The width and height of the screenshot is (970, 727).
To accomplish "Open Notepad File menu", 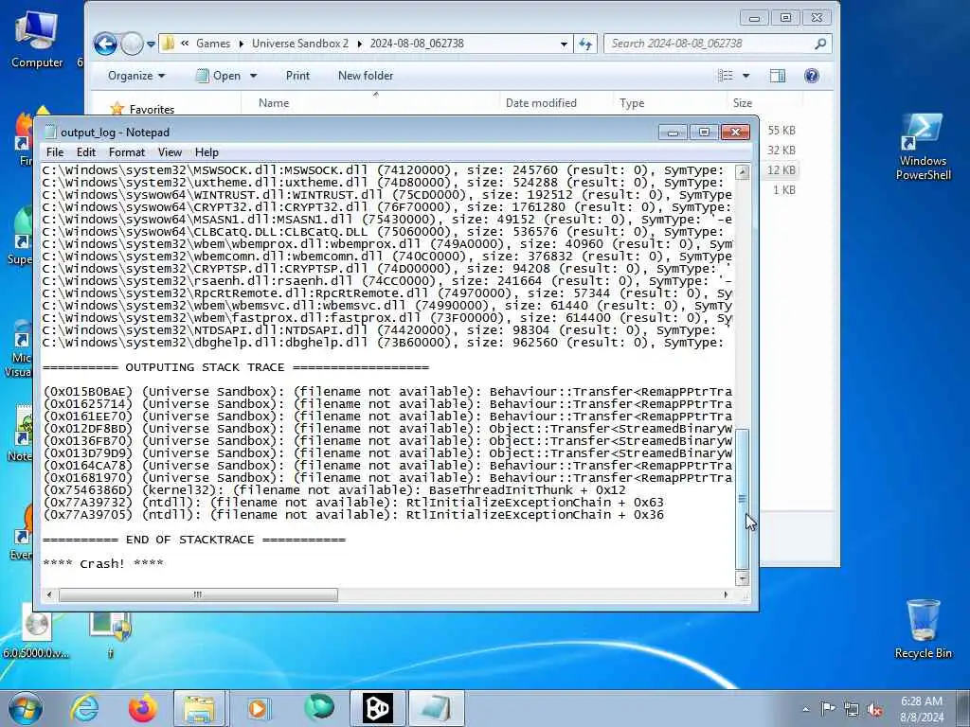I will (x=54, y=152).
